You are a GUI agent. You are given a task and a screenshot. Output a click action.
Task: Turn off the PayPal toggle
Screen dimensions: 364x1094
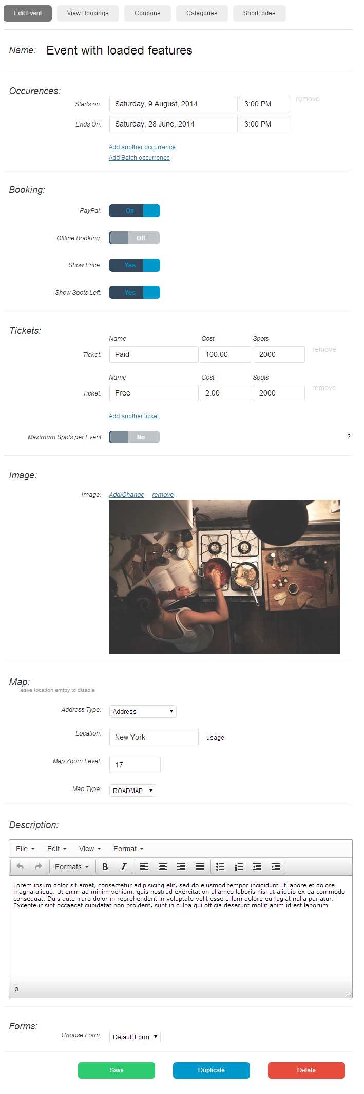pos(135,211)
